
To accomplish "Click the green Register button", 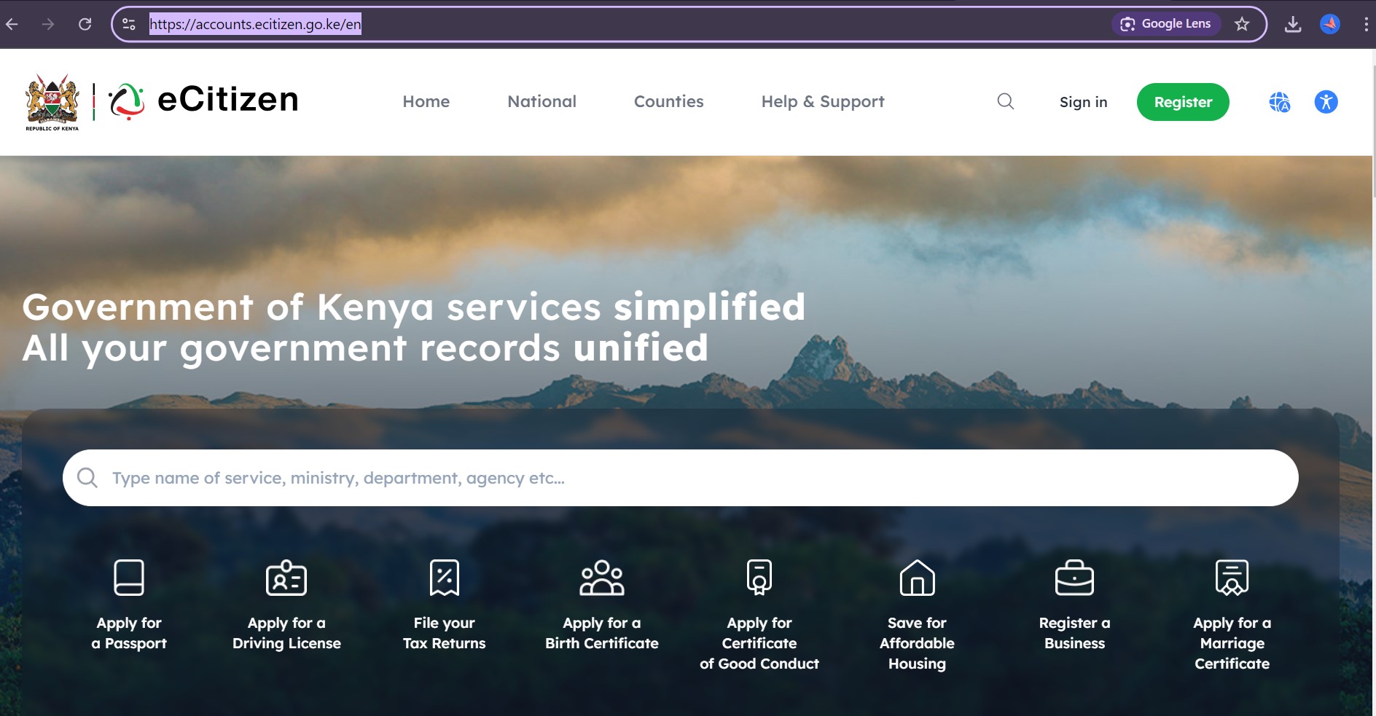I will 1182,102.
